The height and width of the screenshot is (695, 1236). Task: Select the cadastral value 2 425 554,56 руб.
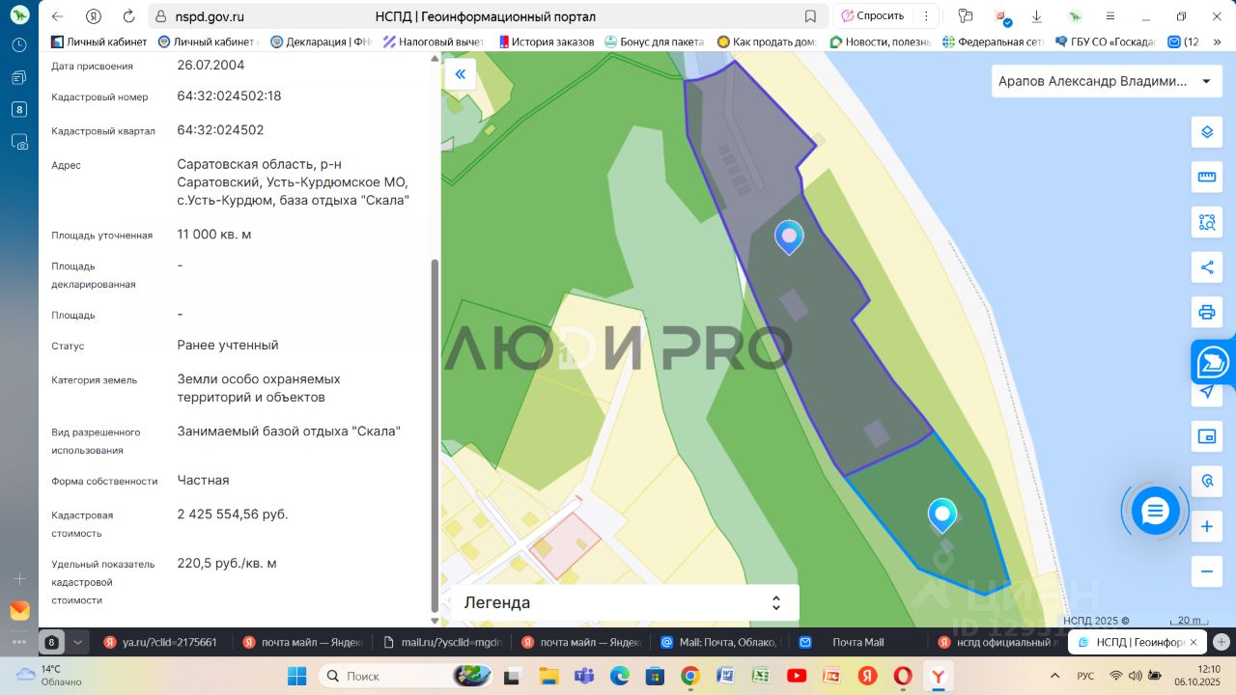[233, 514]
